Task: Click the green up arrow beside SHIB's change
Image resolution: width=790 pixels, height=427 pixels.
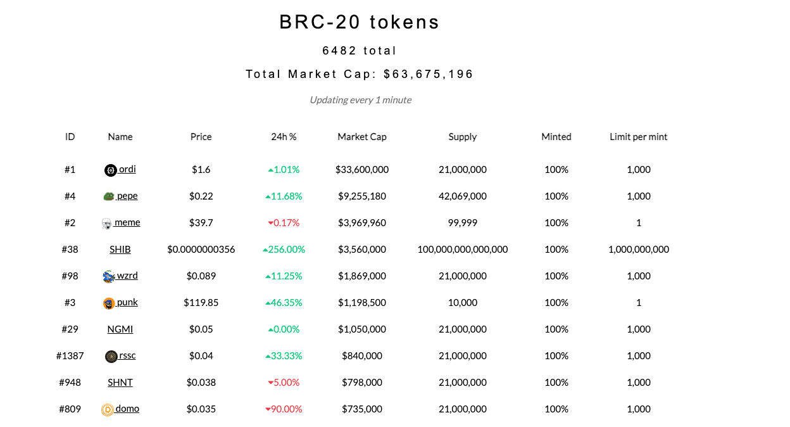Action: coord(265,249)
